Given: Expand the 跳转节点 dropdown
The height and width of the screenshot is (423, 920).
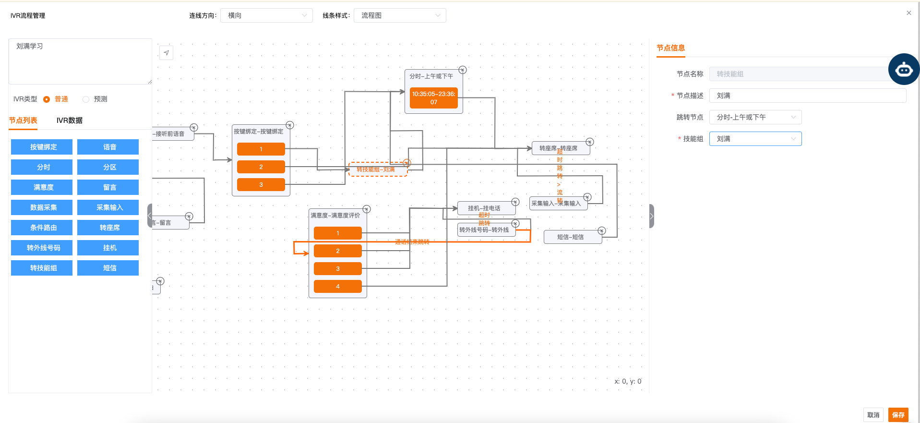Looking at the screenshot, I should coord(755,117).
